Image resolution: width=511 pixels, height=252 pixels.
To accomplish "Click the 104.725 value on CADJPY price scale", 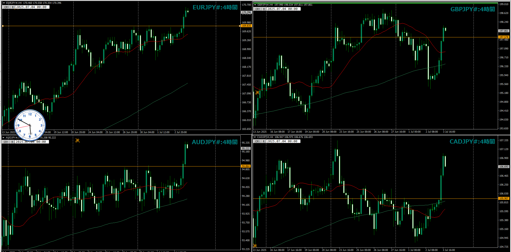I will (x=504, y=247).
